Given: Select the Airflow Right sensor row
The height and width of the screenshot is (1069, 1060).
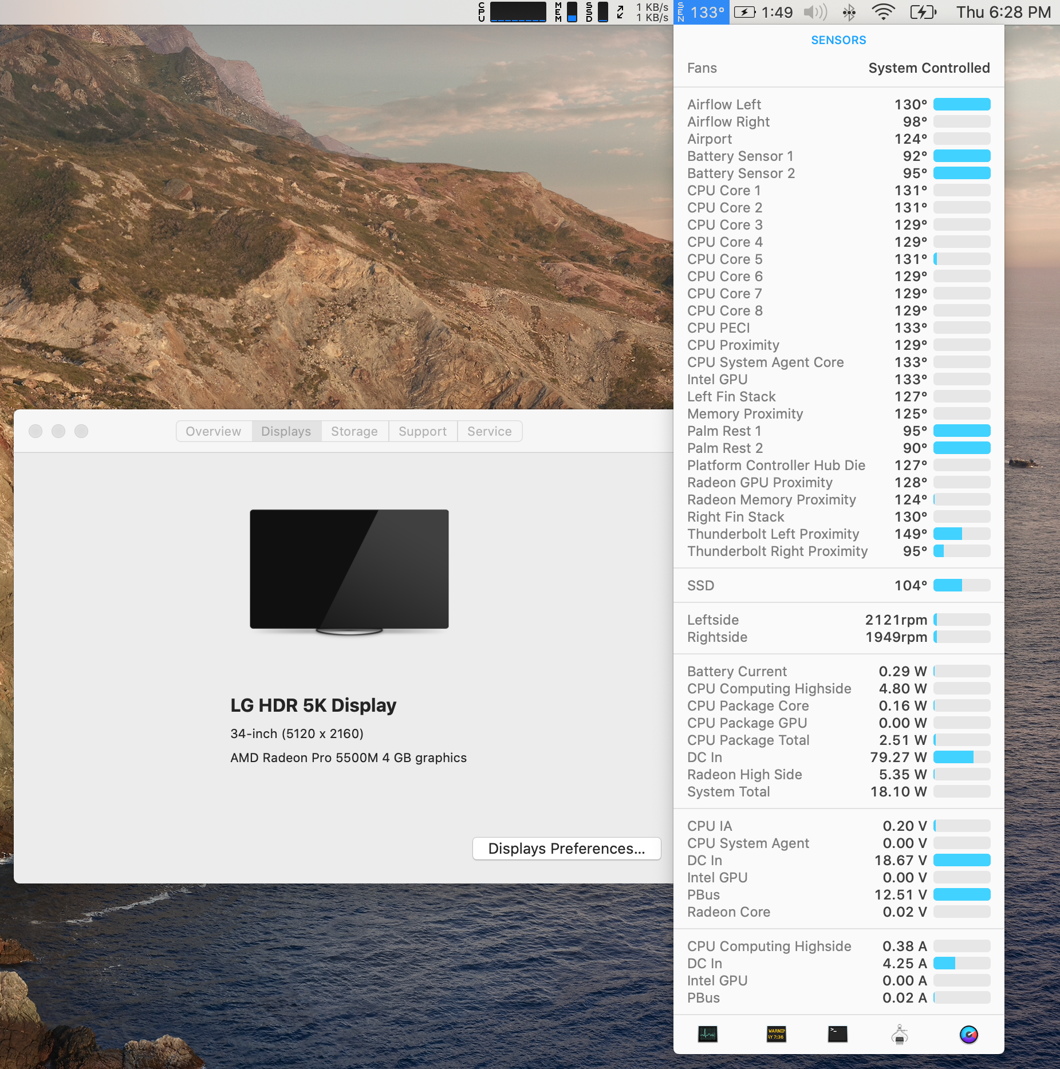Looking at the screenshot, I should [x=838, y=121].
